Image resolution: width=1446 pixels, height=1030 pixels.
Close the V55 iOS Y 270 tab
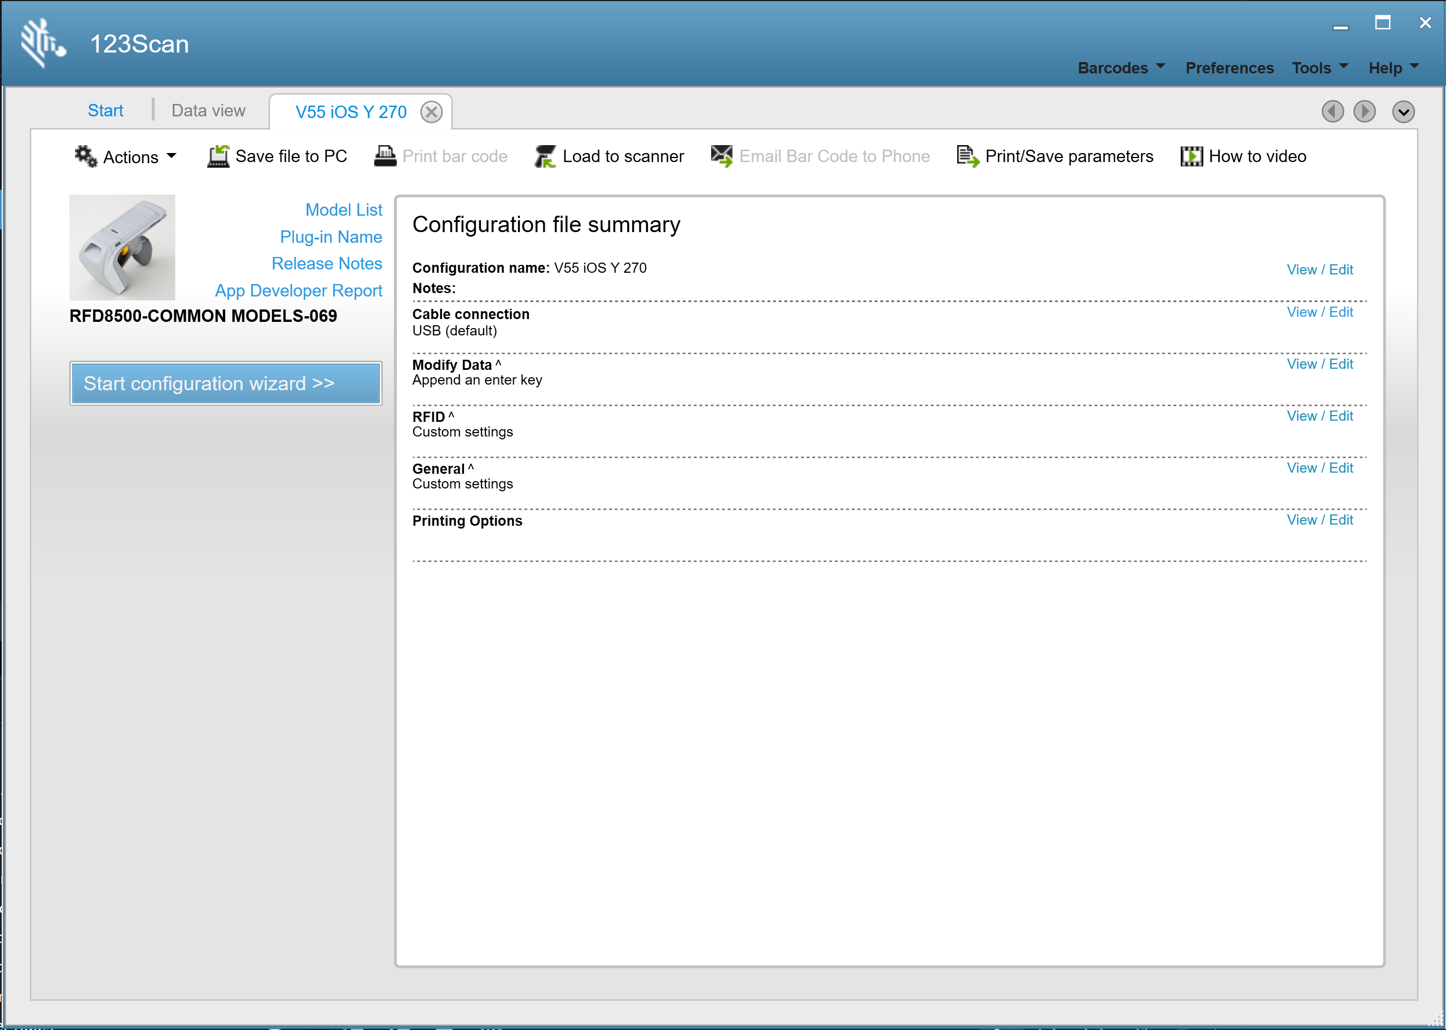[431, 112]
